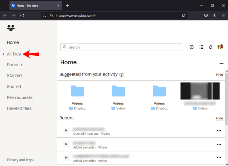Open the Firefox downloads icon
The image size is (228, 166).
click(x=214, y=15)
